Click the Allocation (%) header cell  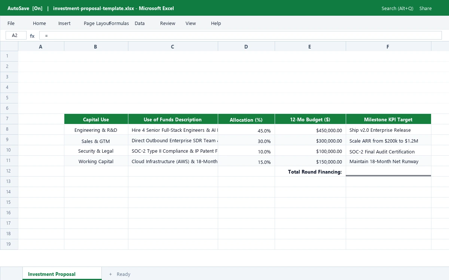[x=246, y=119]
